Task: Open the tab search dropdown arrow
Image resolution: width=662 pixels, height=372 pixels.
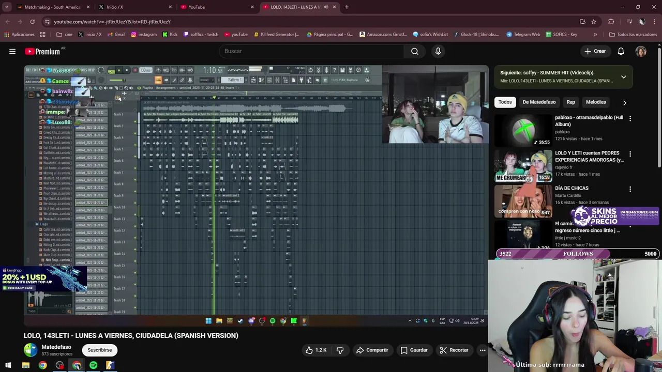Action: (7, 7)
